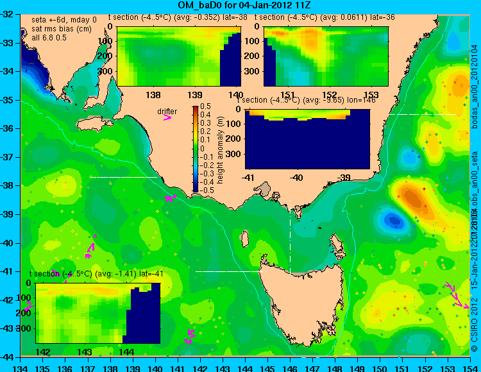
Task: Click the 't section ... lat=-38' inset title
Action: 178,17
